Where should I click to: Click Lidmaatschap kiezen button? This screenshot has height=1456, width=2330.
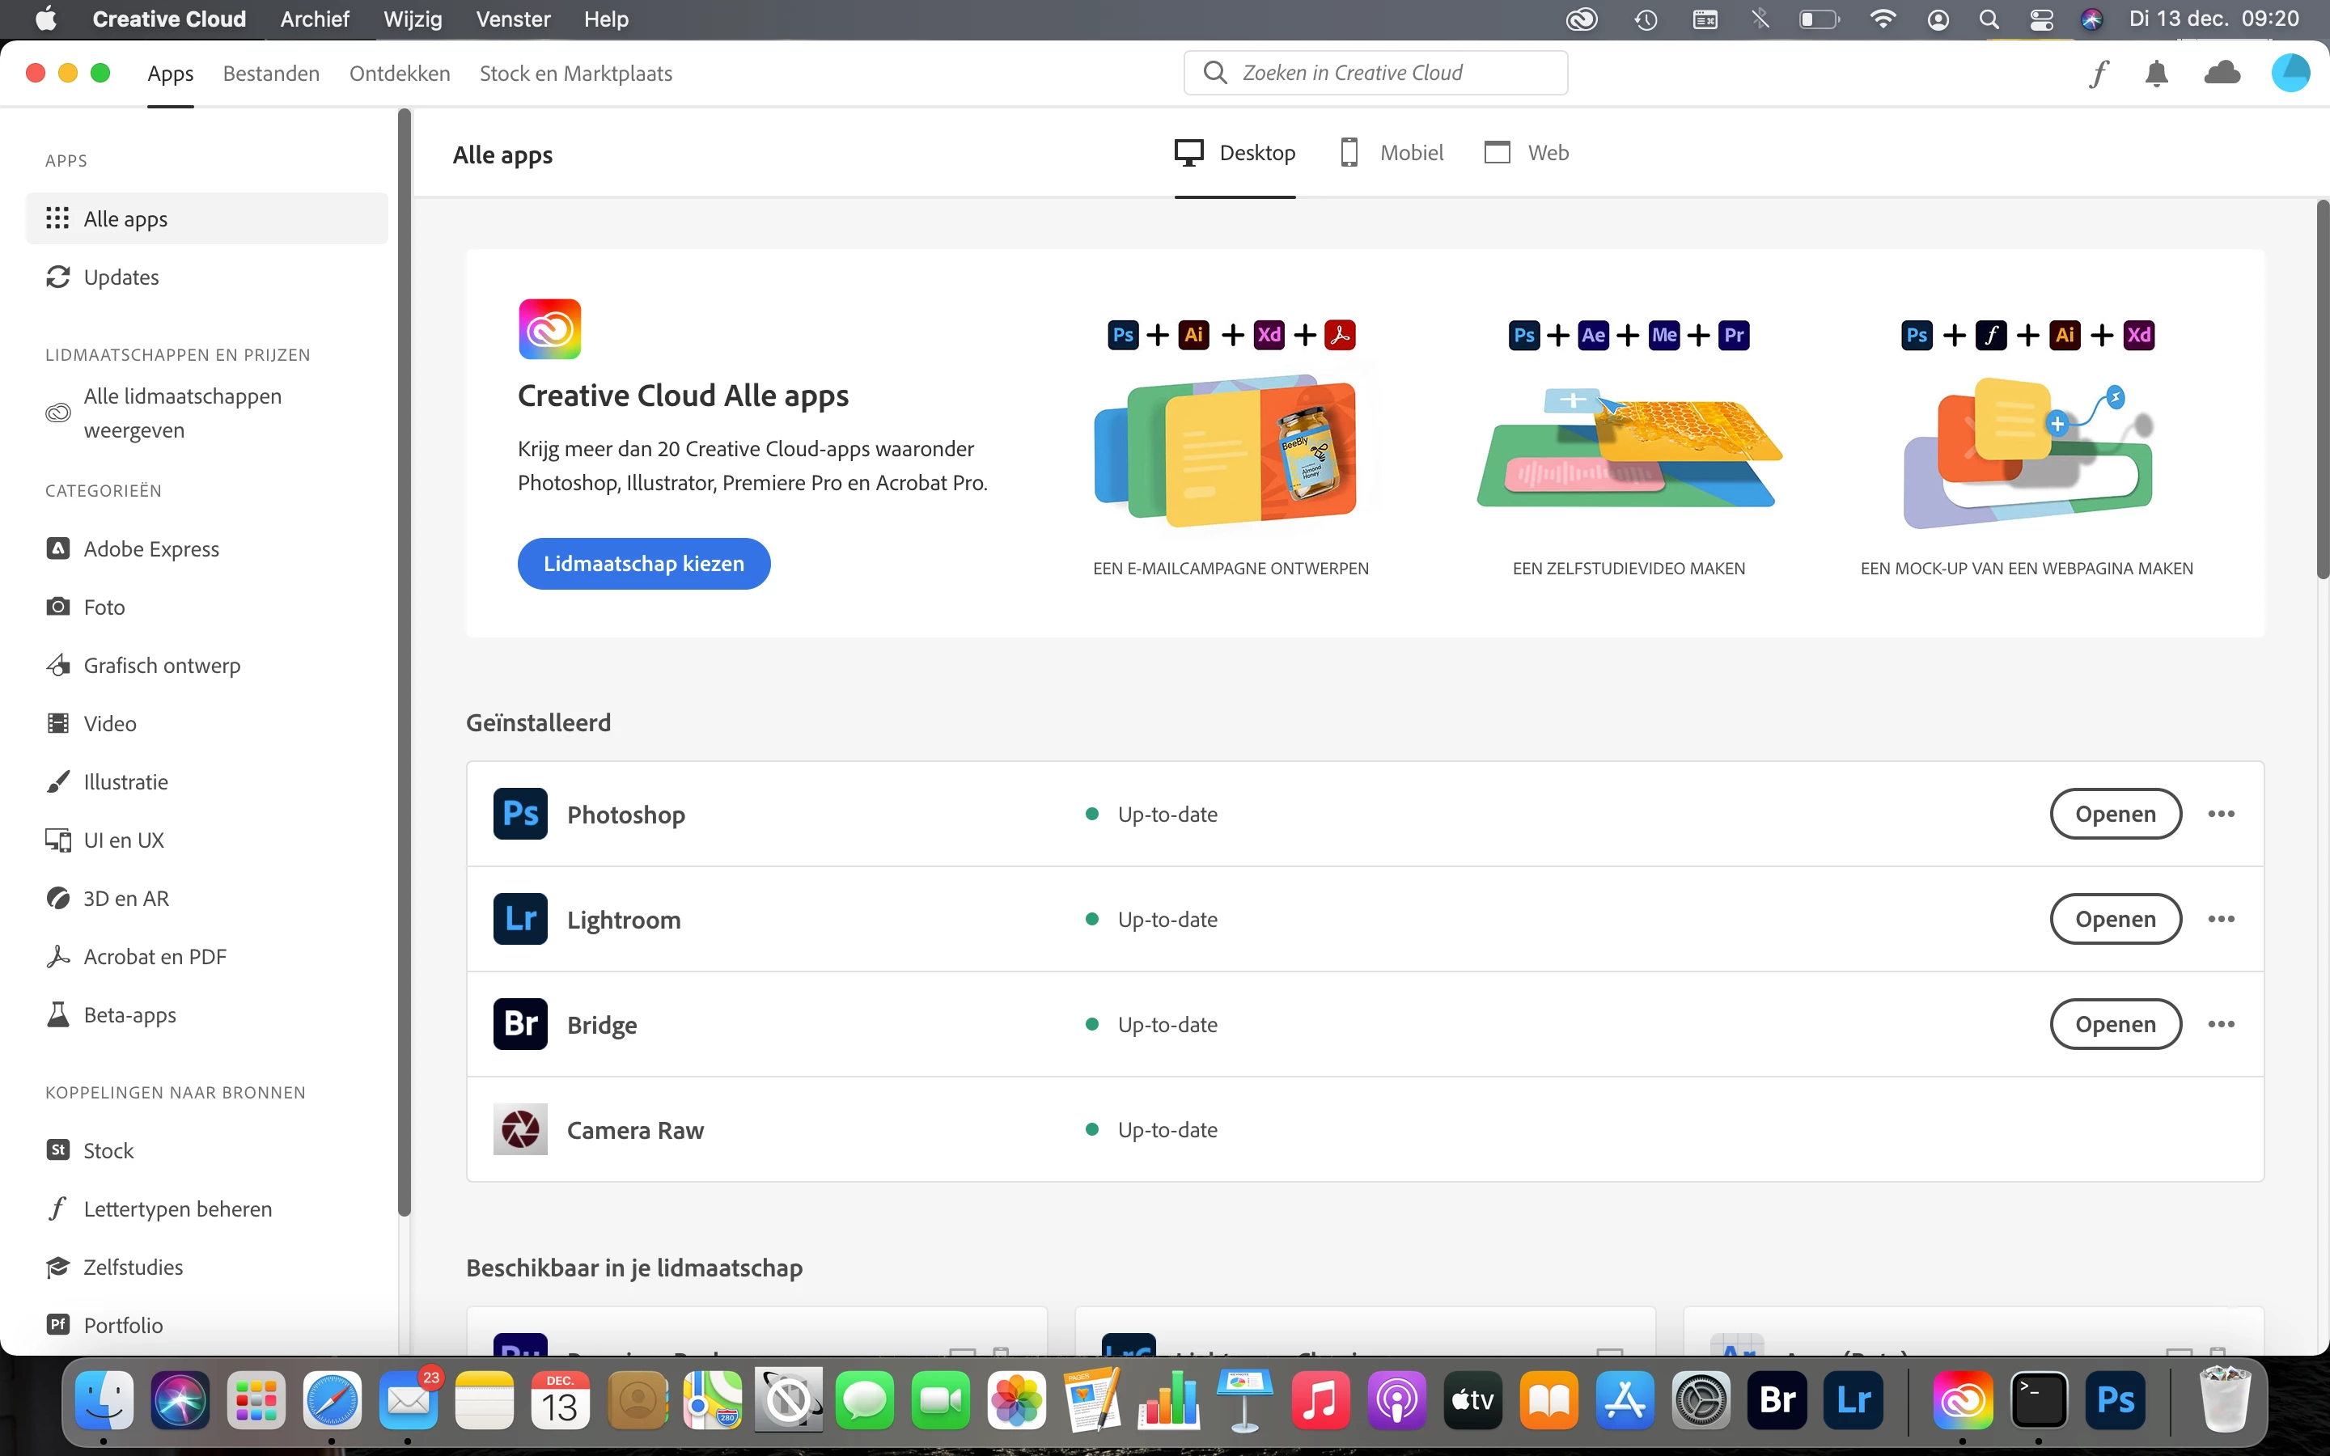[x=643, y=563]
